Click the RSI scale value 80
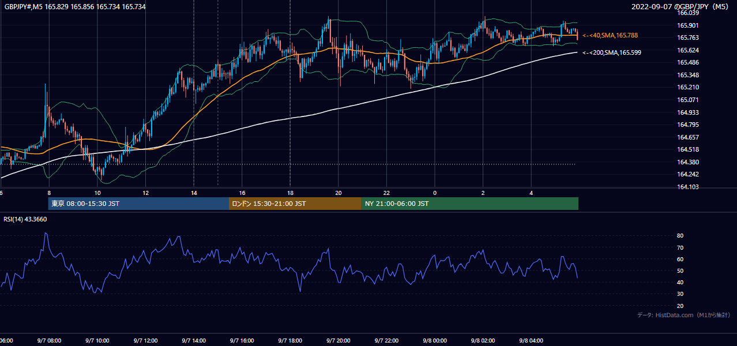This screenshot has width=737, height=346. click(680, 236)
